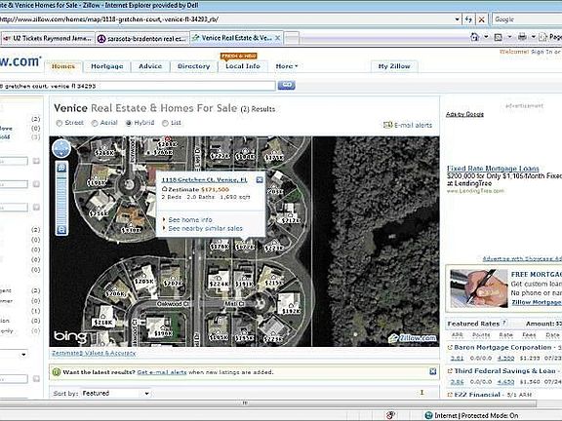The width and height of the screenshot is (562, 421).
Task: Dismiss the latest results alert banner
Action: [432, 371]
